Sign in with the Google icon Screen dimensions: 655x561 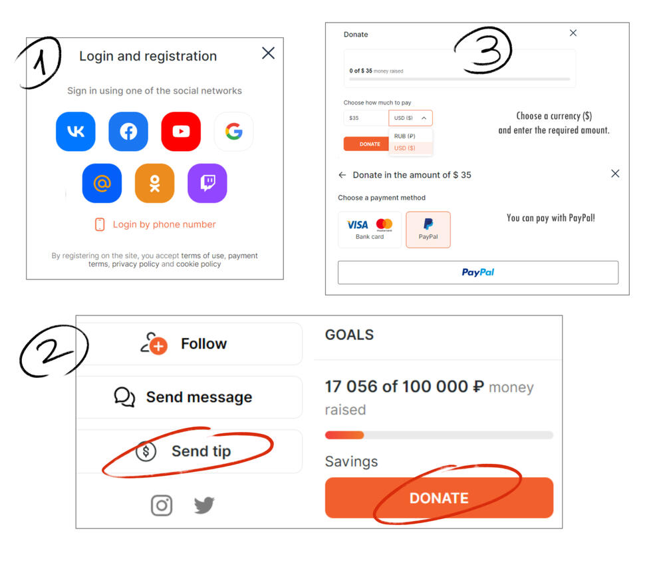(233, 132)
